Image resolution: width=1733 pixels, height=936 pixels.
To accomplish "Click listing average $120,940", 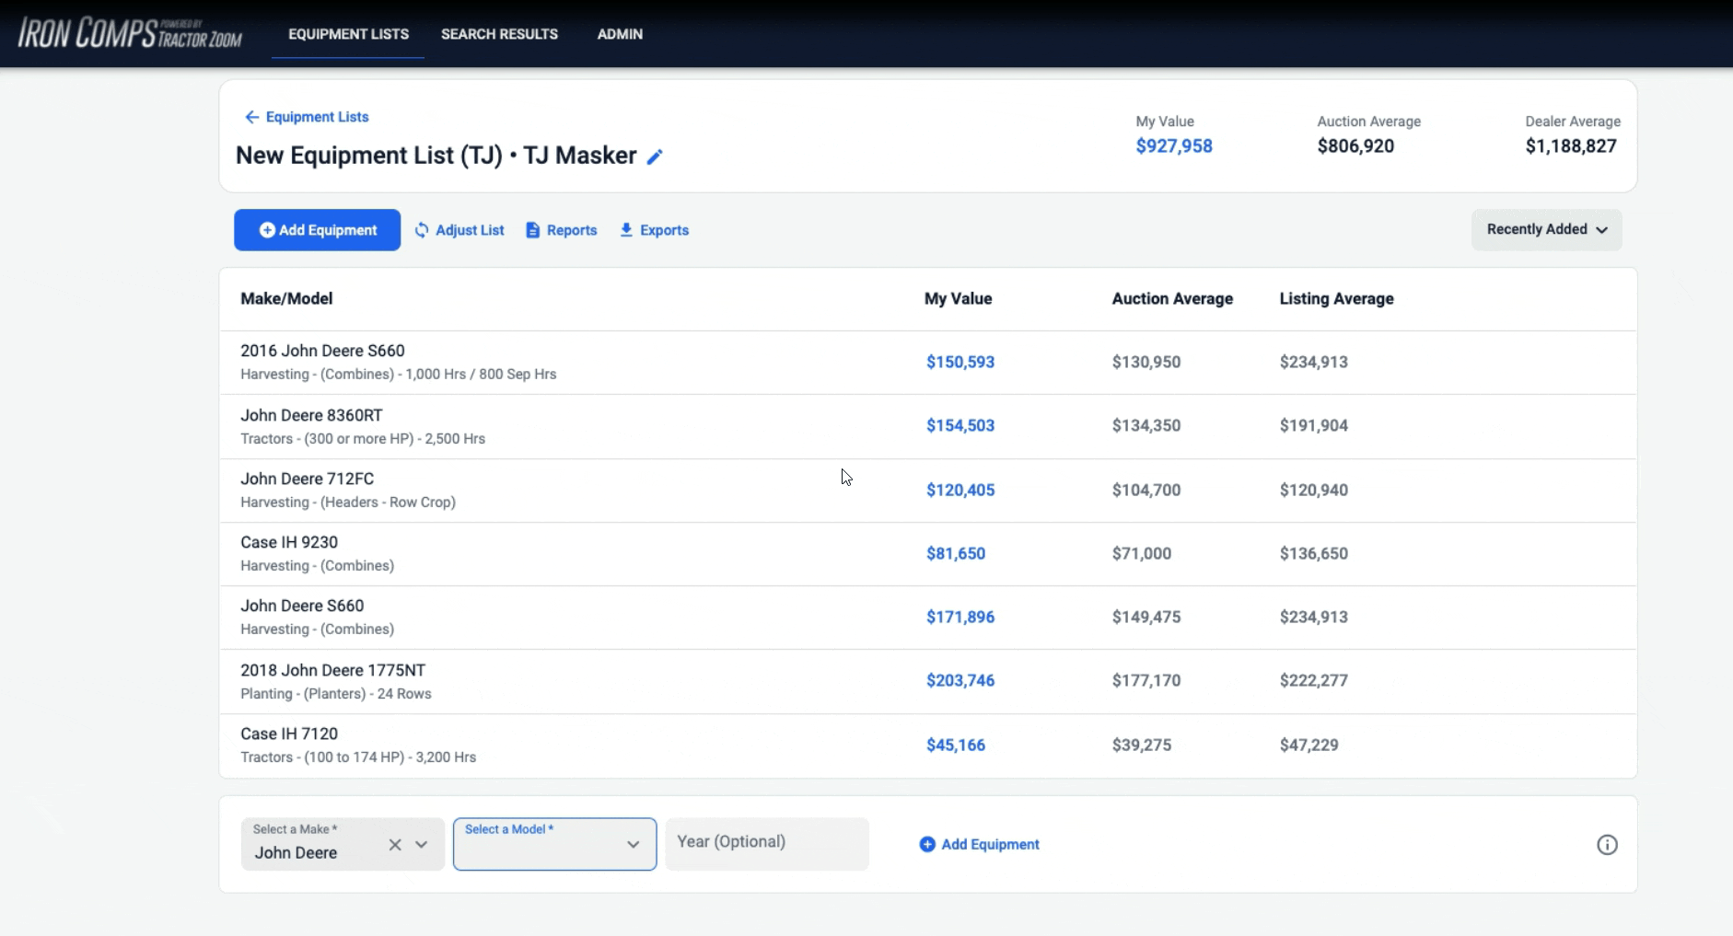I will [1314, 490].
